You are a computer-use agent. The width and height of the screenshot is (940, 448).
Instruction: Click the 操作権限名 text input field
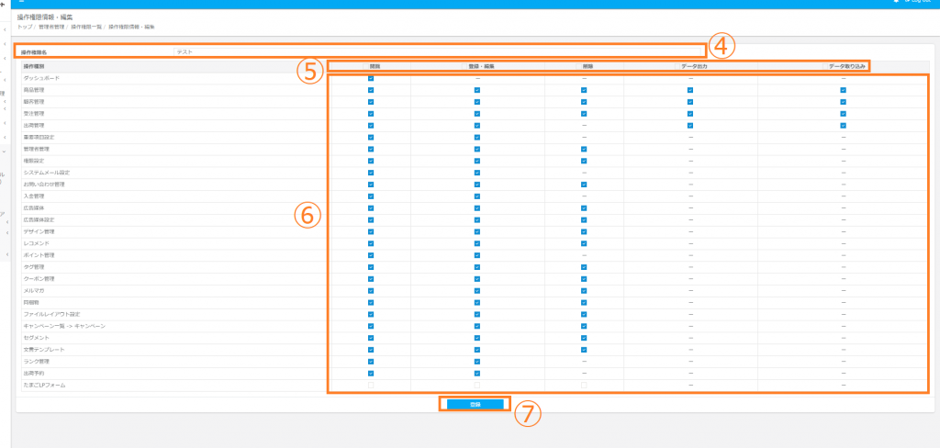(441, 52)
